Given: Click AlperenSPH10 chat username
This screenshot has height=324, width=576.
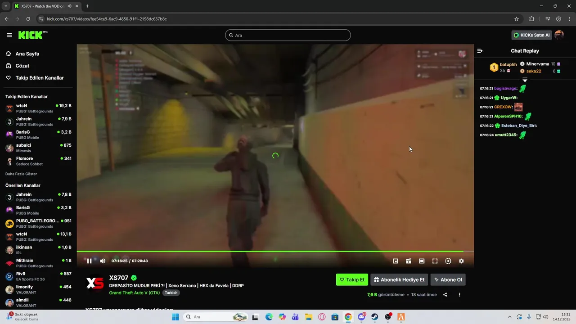Looking at the screenshot, I should (508, 116).
